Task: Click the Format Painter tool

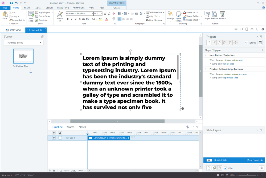Action: coord(17,20)
